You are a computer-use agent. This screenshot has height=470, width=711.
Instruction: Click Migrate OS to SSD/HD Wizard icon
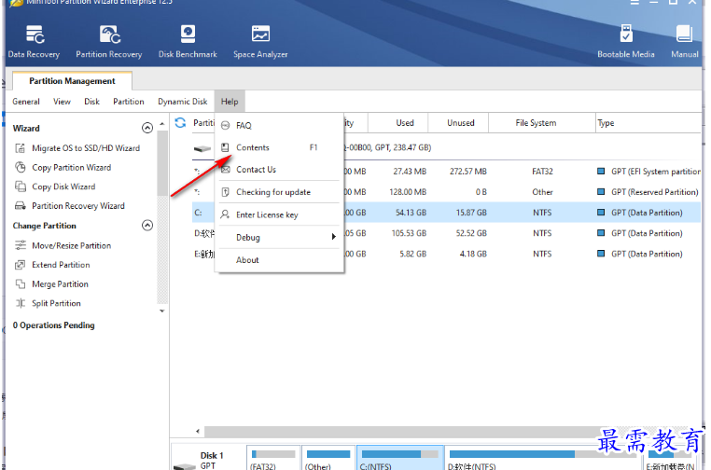coord(20,148)
